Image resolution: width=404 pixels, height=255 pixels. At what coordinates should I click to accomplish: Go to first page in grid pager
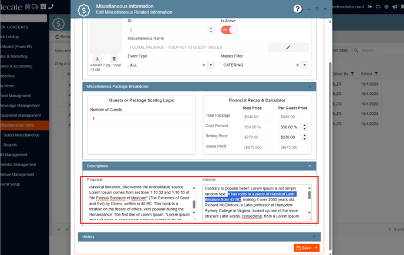point(59,229)
